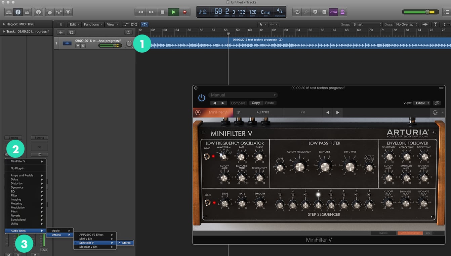Click the C maj key display
This screenshot has height=256, width=451.
[x=265, y=12]
